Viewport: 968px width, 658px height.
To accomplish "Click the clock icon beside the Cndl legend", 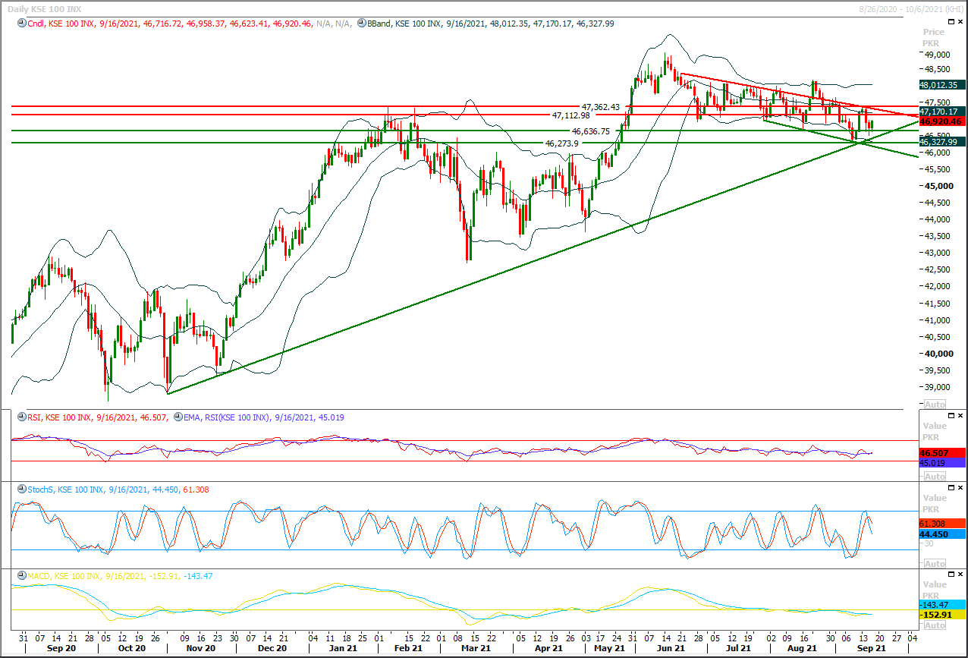I will (x=22, y=24).
